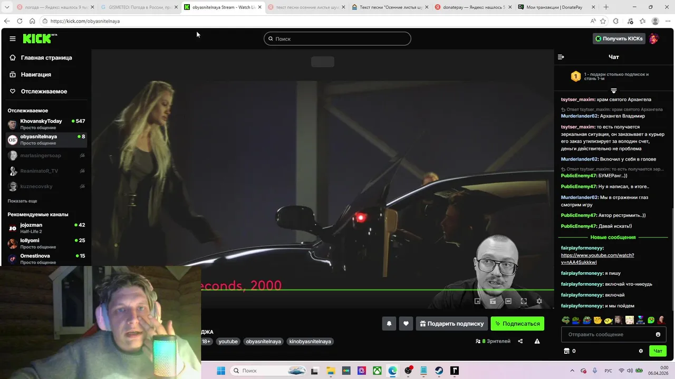Add page to browser favorites star
675x379 pixels.
pos(603,21)
